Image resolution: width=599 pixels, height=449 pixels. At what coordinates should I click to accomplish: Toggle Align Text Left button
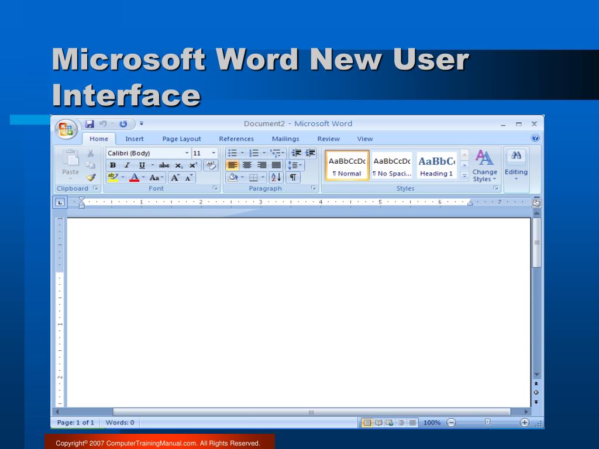click(x=232, y=165)
